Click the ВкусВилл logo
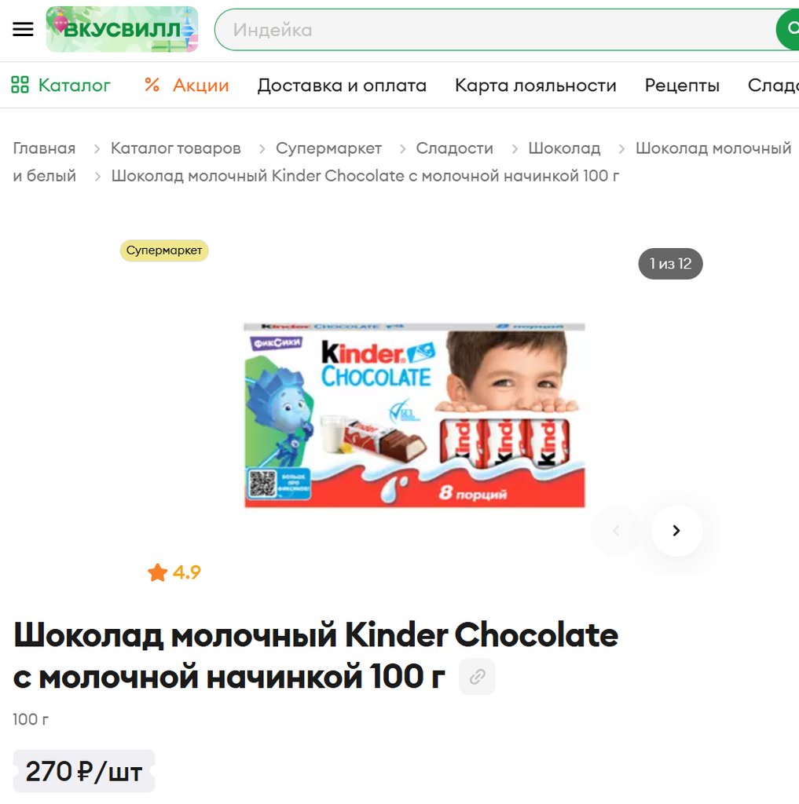Screen dimensions: 799x804 point(122,29)
